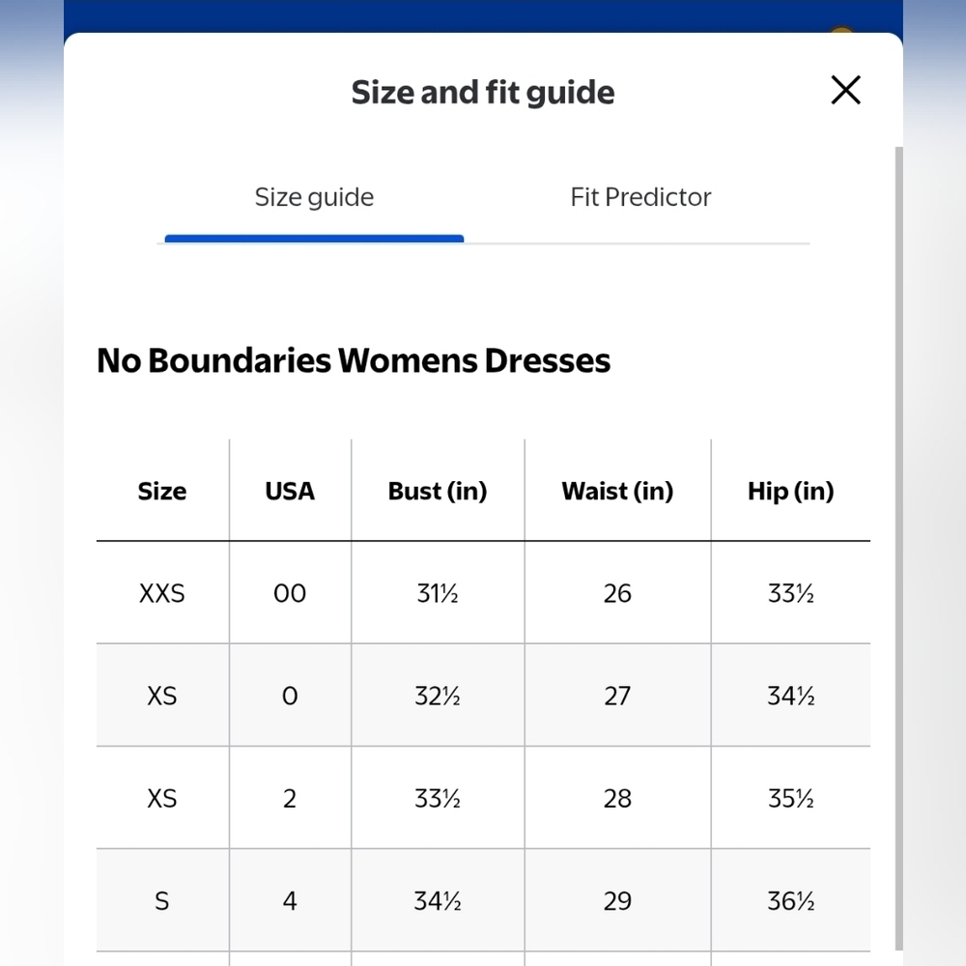
Task: Click the USA size 4 cell
Action: (290, 900)
